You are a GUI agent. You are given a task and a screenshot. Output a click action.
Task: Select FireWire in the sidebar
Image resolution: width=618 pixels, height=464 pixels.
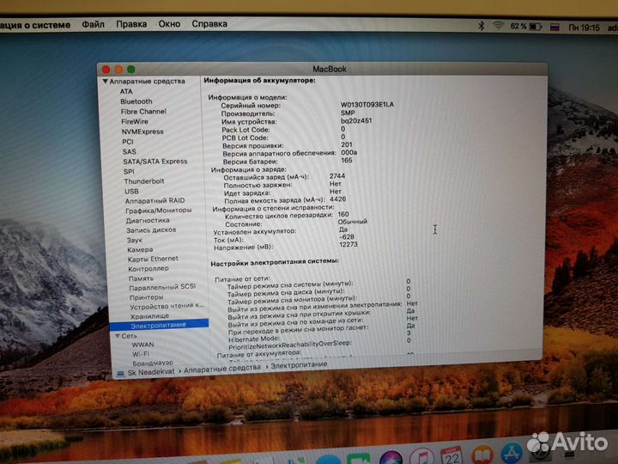click(x=135, y=121)
